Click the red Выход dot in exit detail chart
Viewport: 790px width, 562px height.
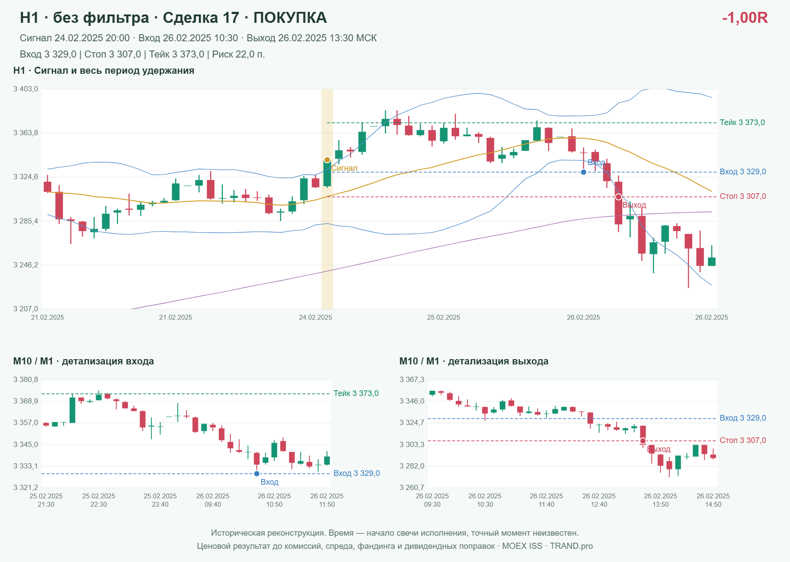coord(643,441)
